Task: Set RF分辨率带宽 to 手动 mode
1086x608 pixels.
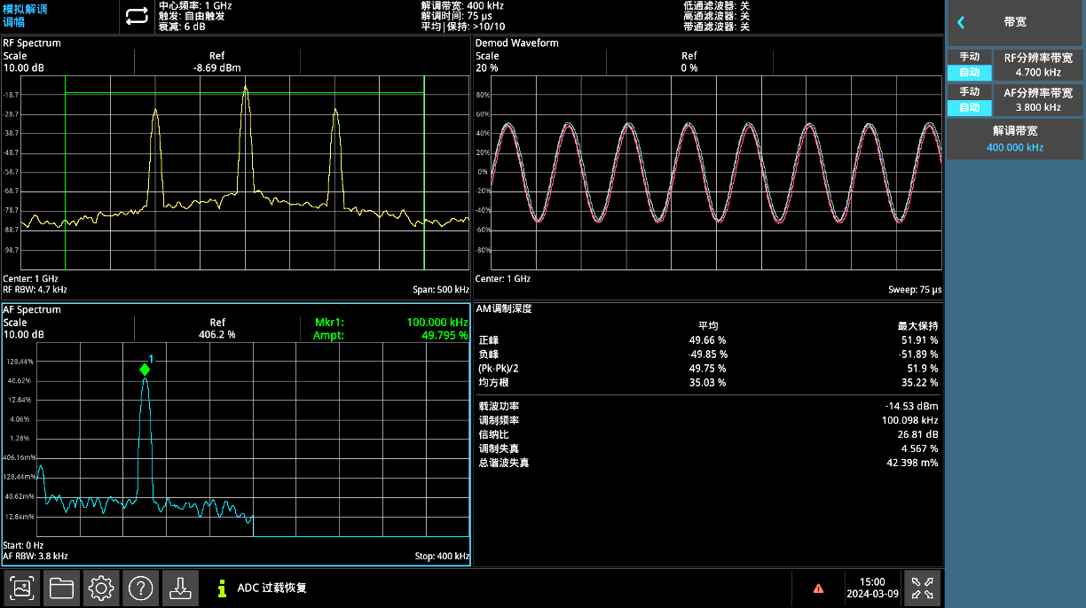Action: [x=969, y=57]
